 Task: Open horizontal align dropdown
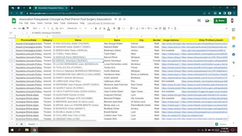point(132,28)
